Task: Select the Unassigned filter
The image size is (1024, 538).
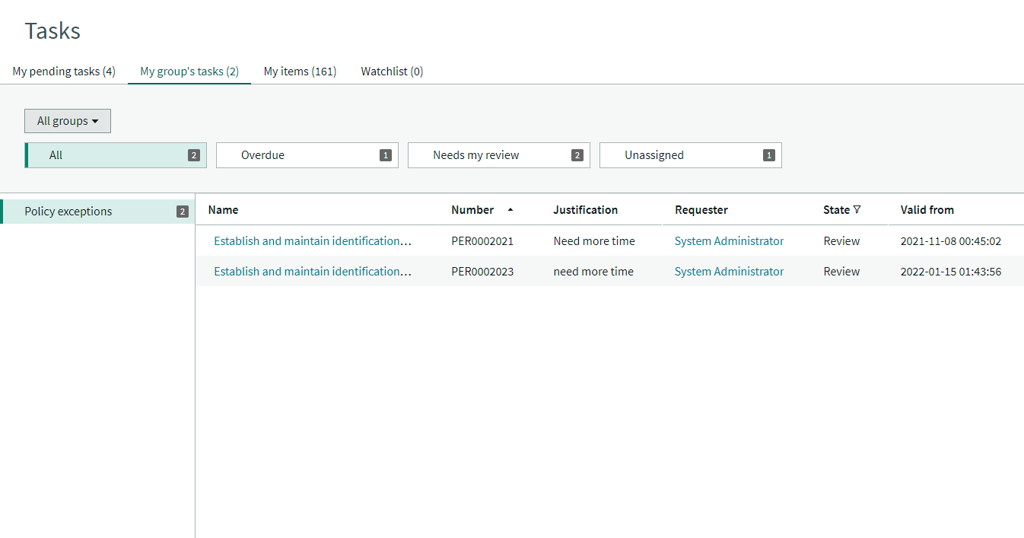Action: click(654, 154)
